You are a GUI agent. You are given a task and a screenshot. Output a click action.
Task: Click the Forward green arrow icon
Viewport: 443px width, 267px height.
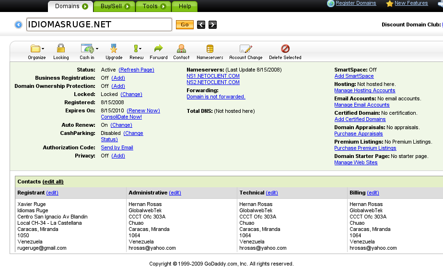[159, 49]
